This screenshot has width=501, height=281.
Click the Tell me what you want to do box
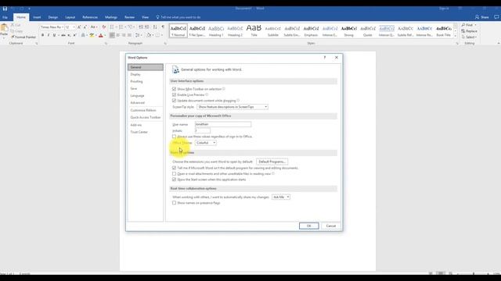(x=178, y=17)
